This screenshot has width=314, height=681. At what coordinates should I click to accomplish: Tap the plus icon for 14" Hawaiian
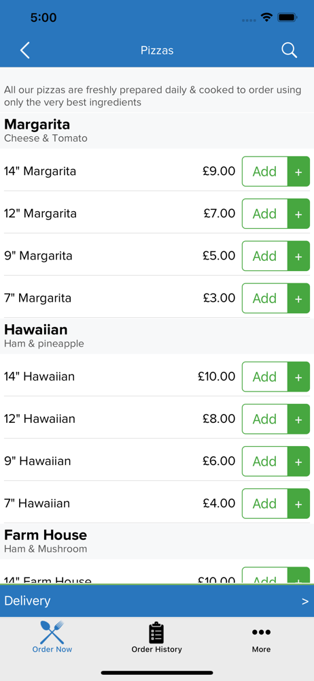pos(298,377)
